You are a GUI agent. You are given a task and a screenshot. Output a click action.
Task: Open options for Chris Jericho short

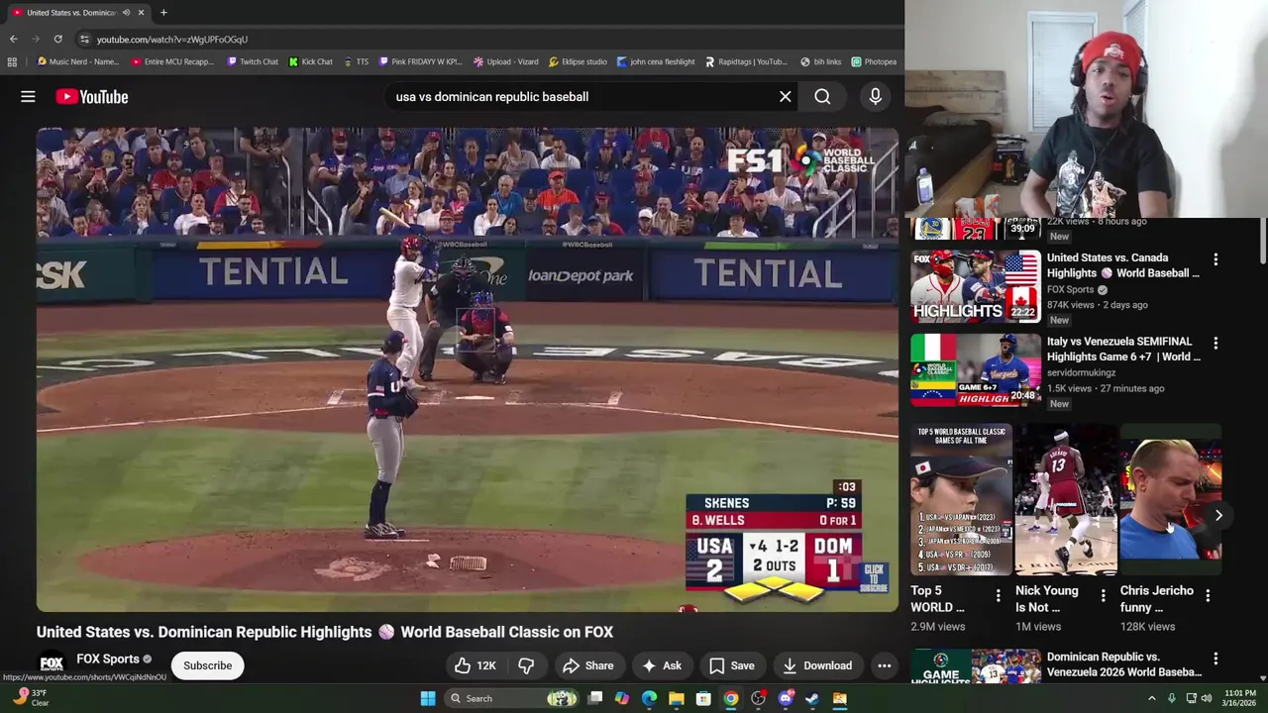[1208, 595]
